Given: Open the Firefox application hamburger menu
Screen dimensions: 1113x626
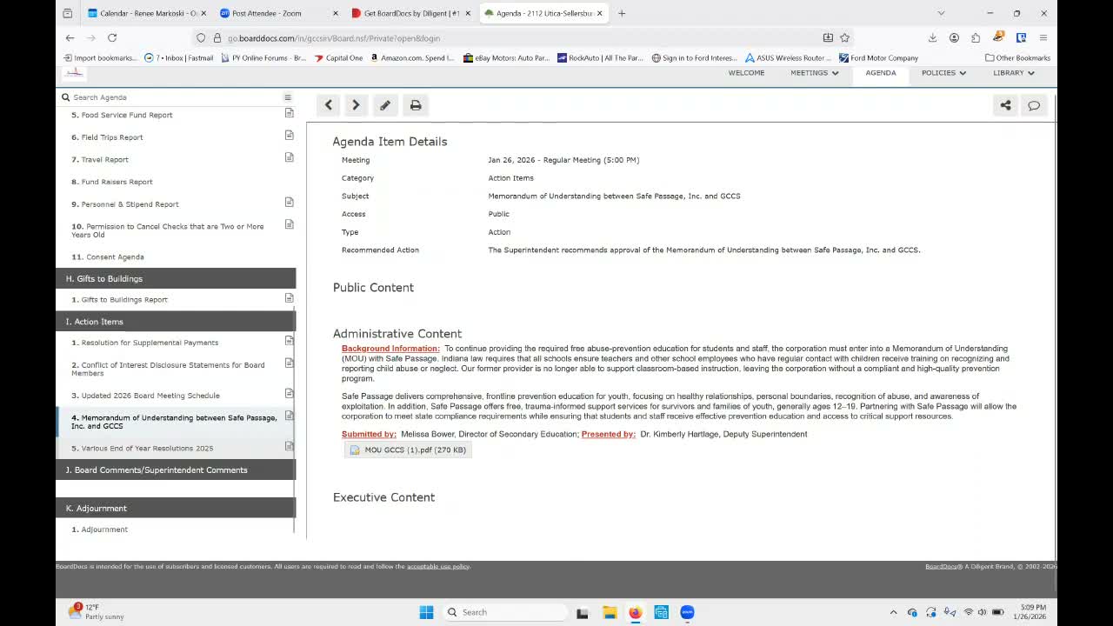Looking at the screenshot, I should pos(1043,38).
